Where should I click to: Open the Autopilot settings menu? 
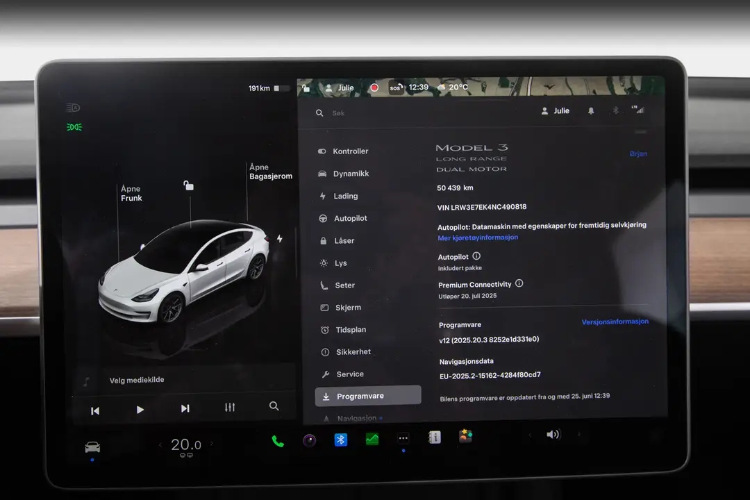[x=344, y=218]
